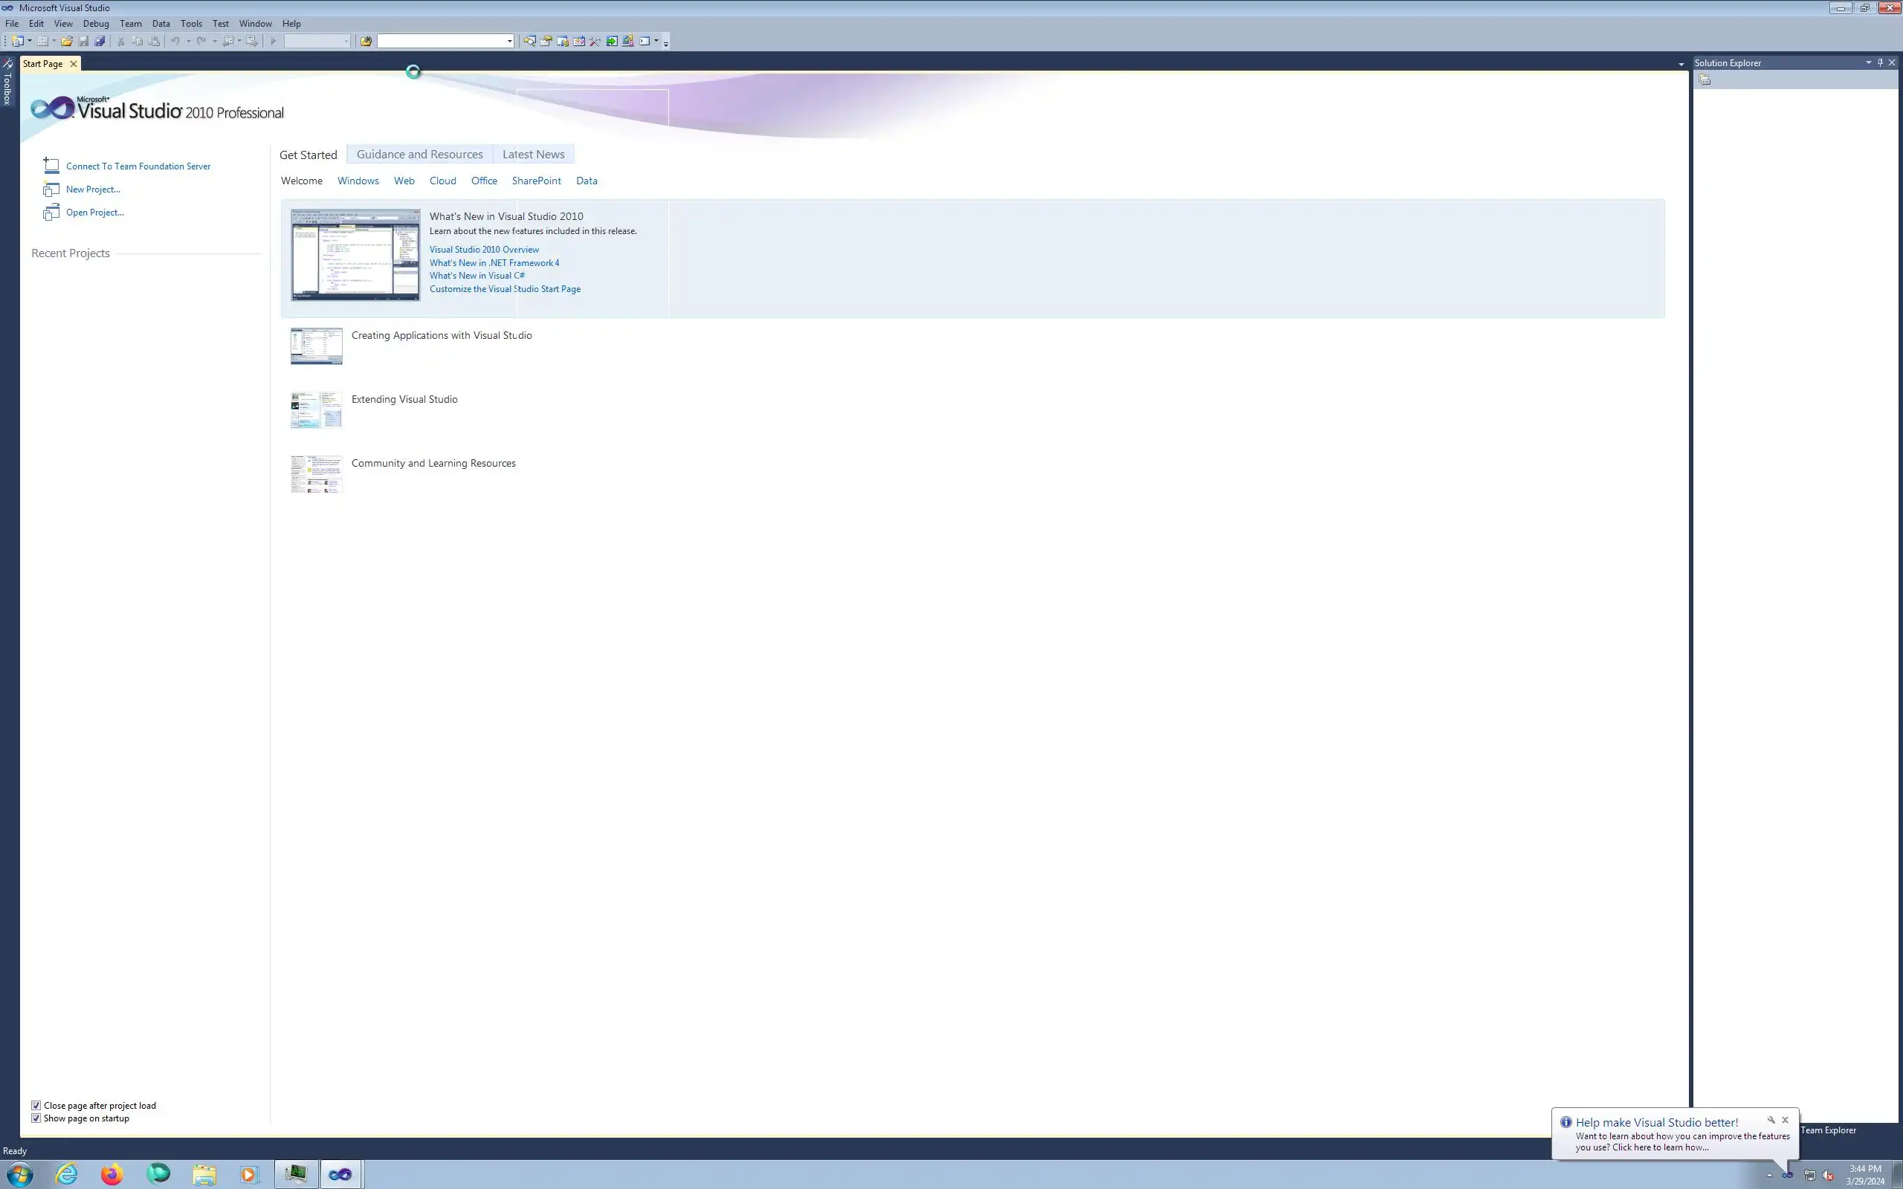Pin the Solution Explorer panel
Viewport: 1903px width, 1189px height.
click(x=1880, y=62)
